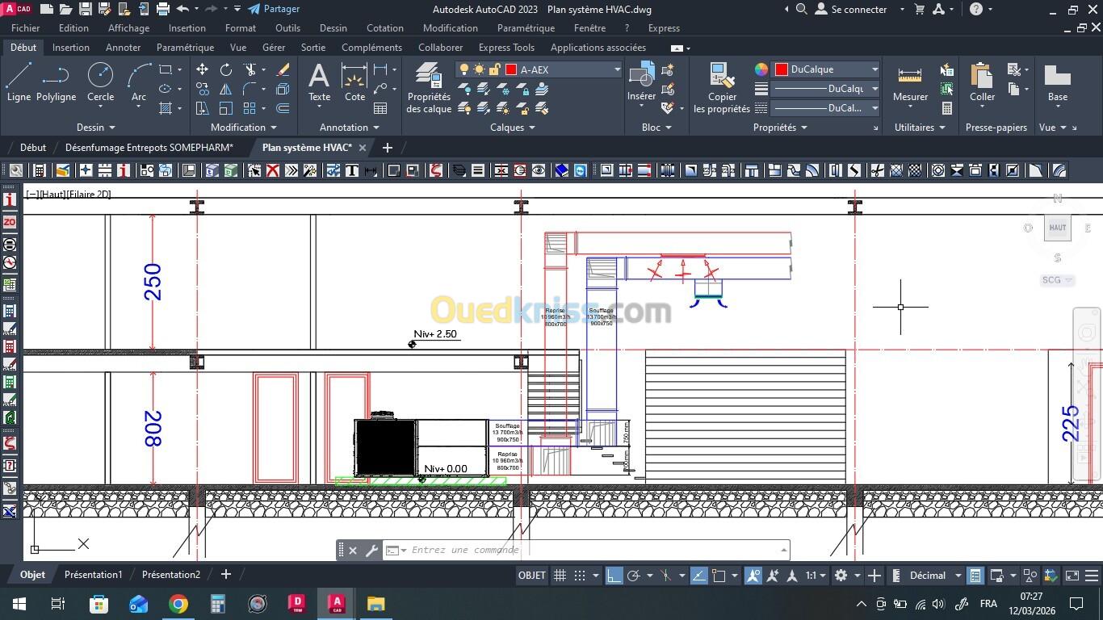Click Se connecter to sign in

pos(860,9)
